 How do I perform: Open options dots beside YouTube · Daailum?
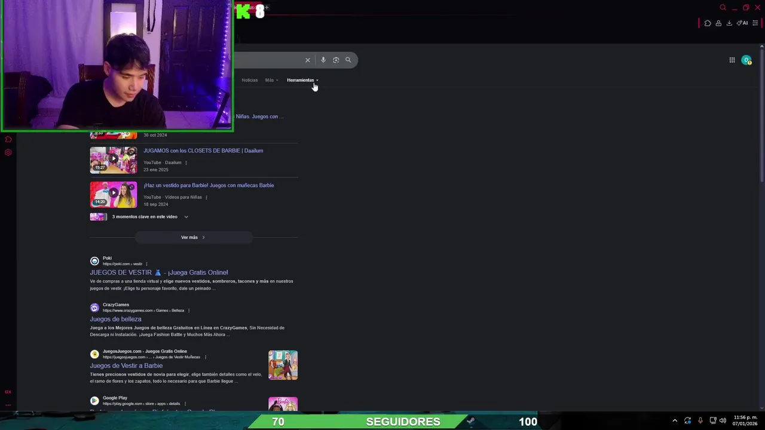[x=186, y=162]
